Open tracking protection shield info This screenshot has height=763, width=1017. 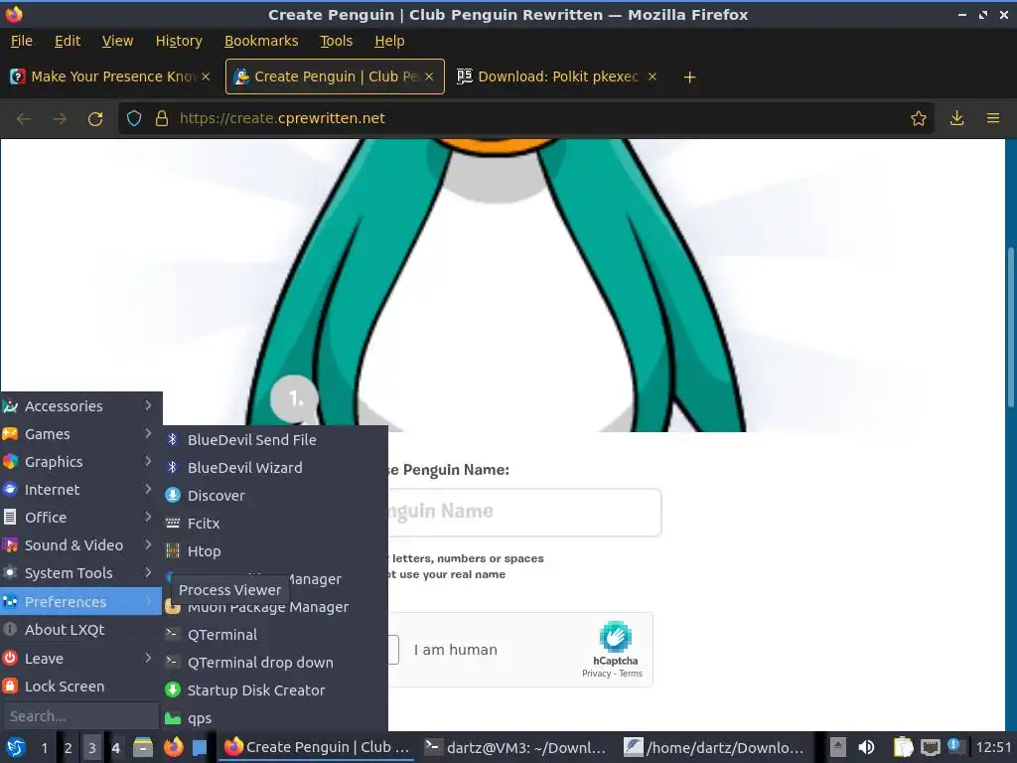(134, 119)
